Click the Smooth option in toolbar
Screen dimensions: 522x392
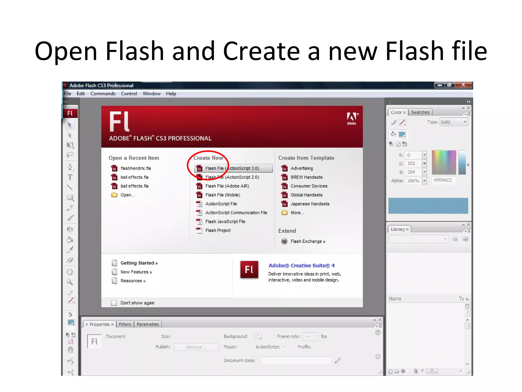70,361
